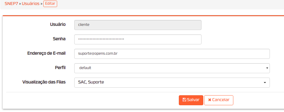Screen dimensions: 284x112
Task: Open the SAC, Suporte queue selector
Action: [172, 83]
